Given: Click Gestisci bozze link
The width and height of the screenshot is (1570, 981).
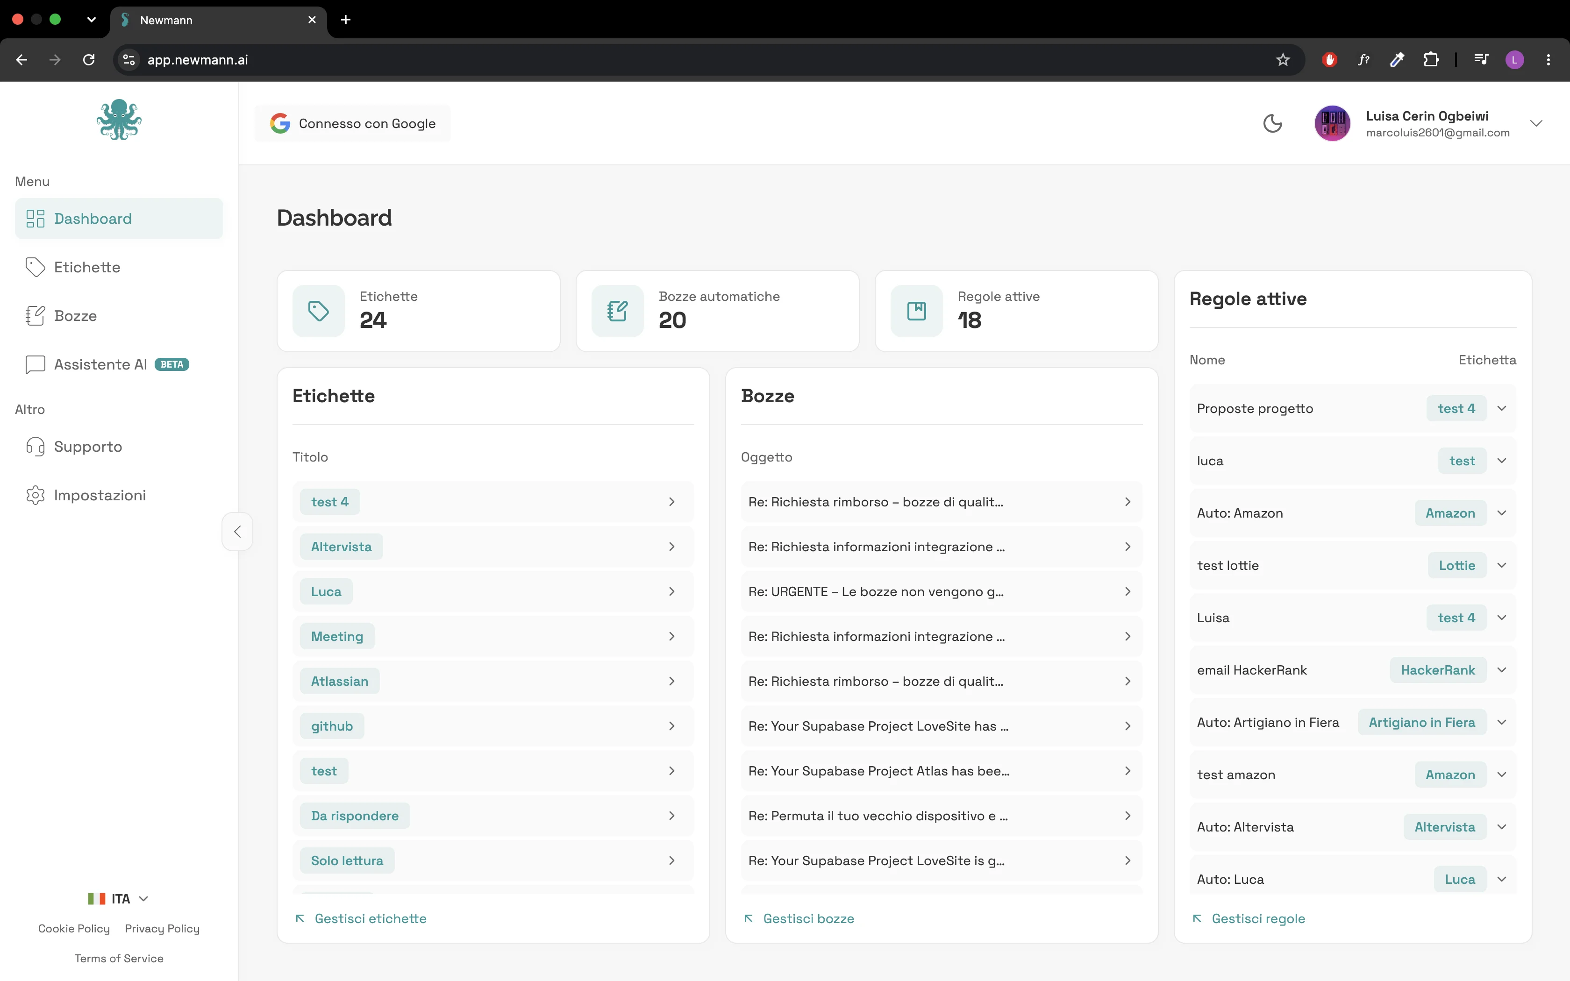Looking at the screenshot, I should pyautogui.click(x=799, y=919).
